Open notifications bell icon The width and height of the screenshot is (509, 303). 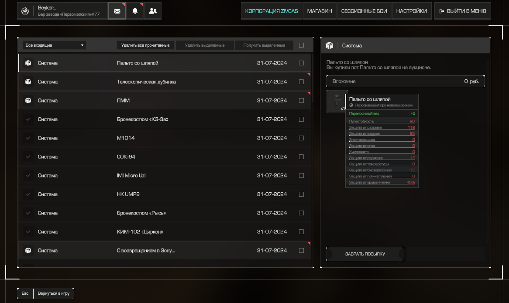tap(135, 11)
